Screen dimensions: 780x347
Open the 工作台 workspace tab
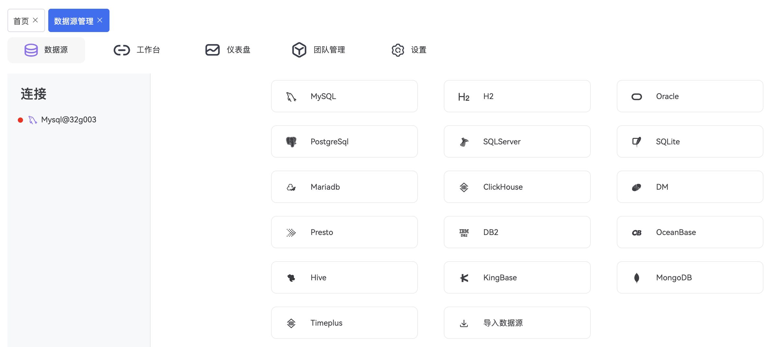137,50
